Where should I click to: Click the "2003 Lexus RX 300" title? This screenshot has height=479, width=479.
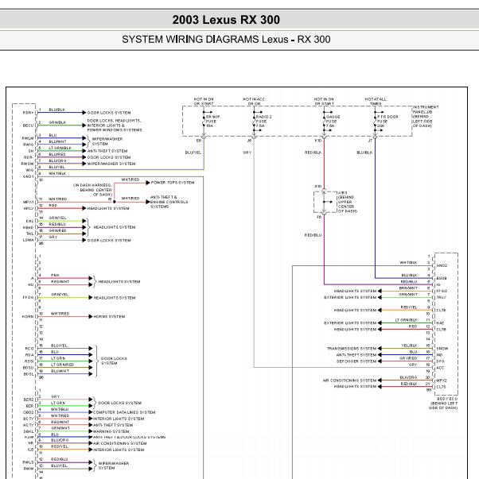(226, 20)
